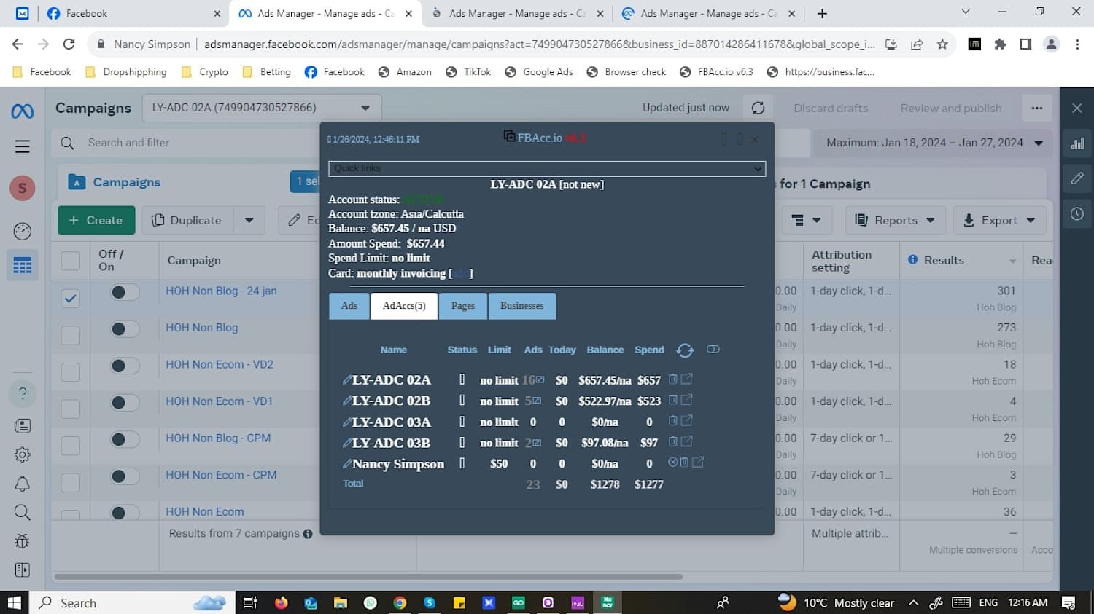Open the Meta logo in sidebar

[23, 111]
